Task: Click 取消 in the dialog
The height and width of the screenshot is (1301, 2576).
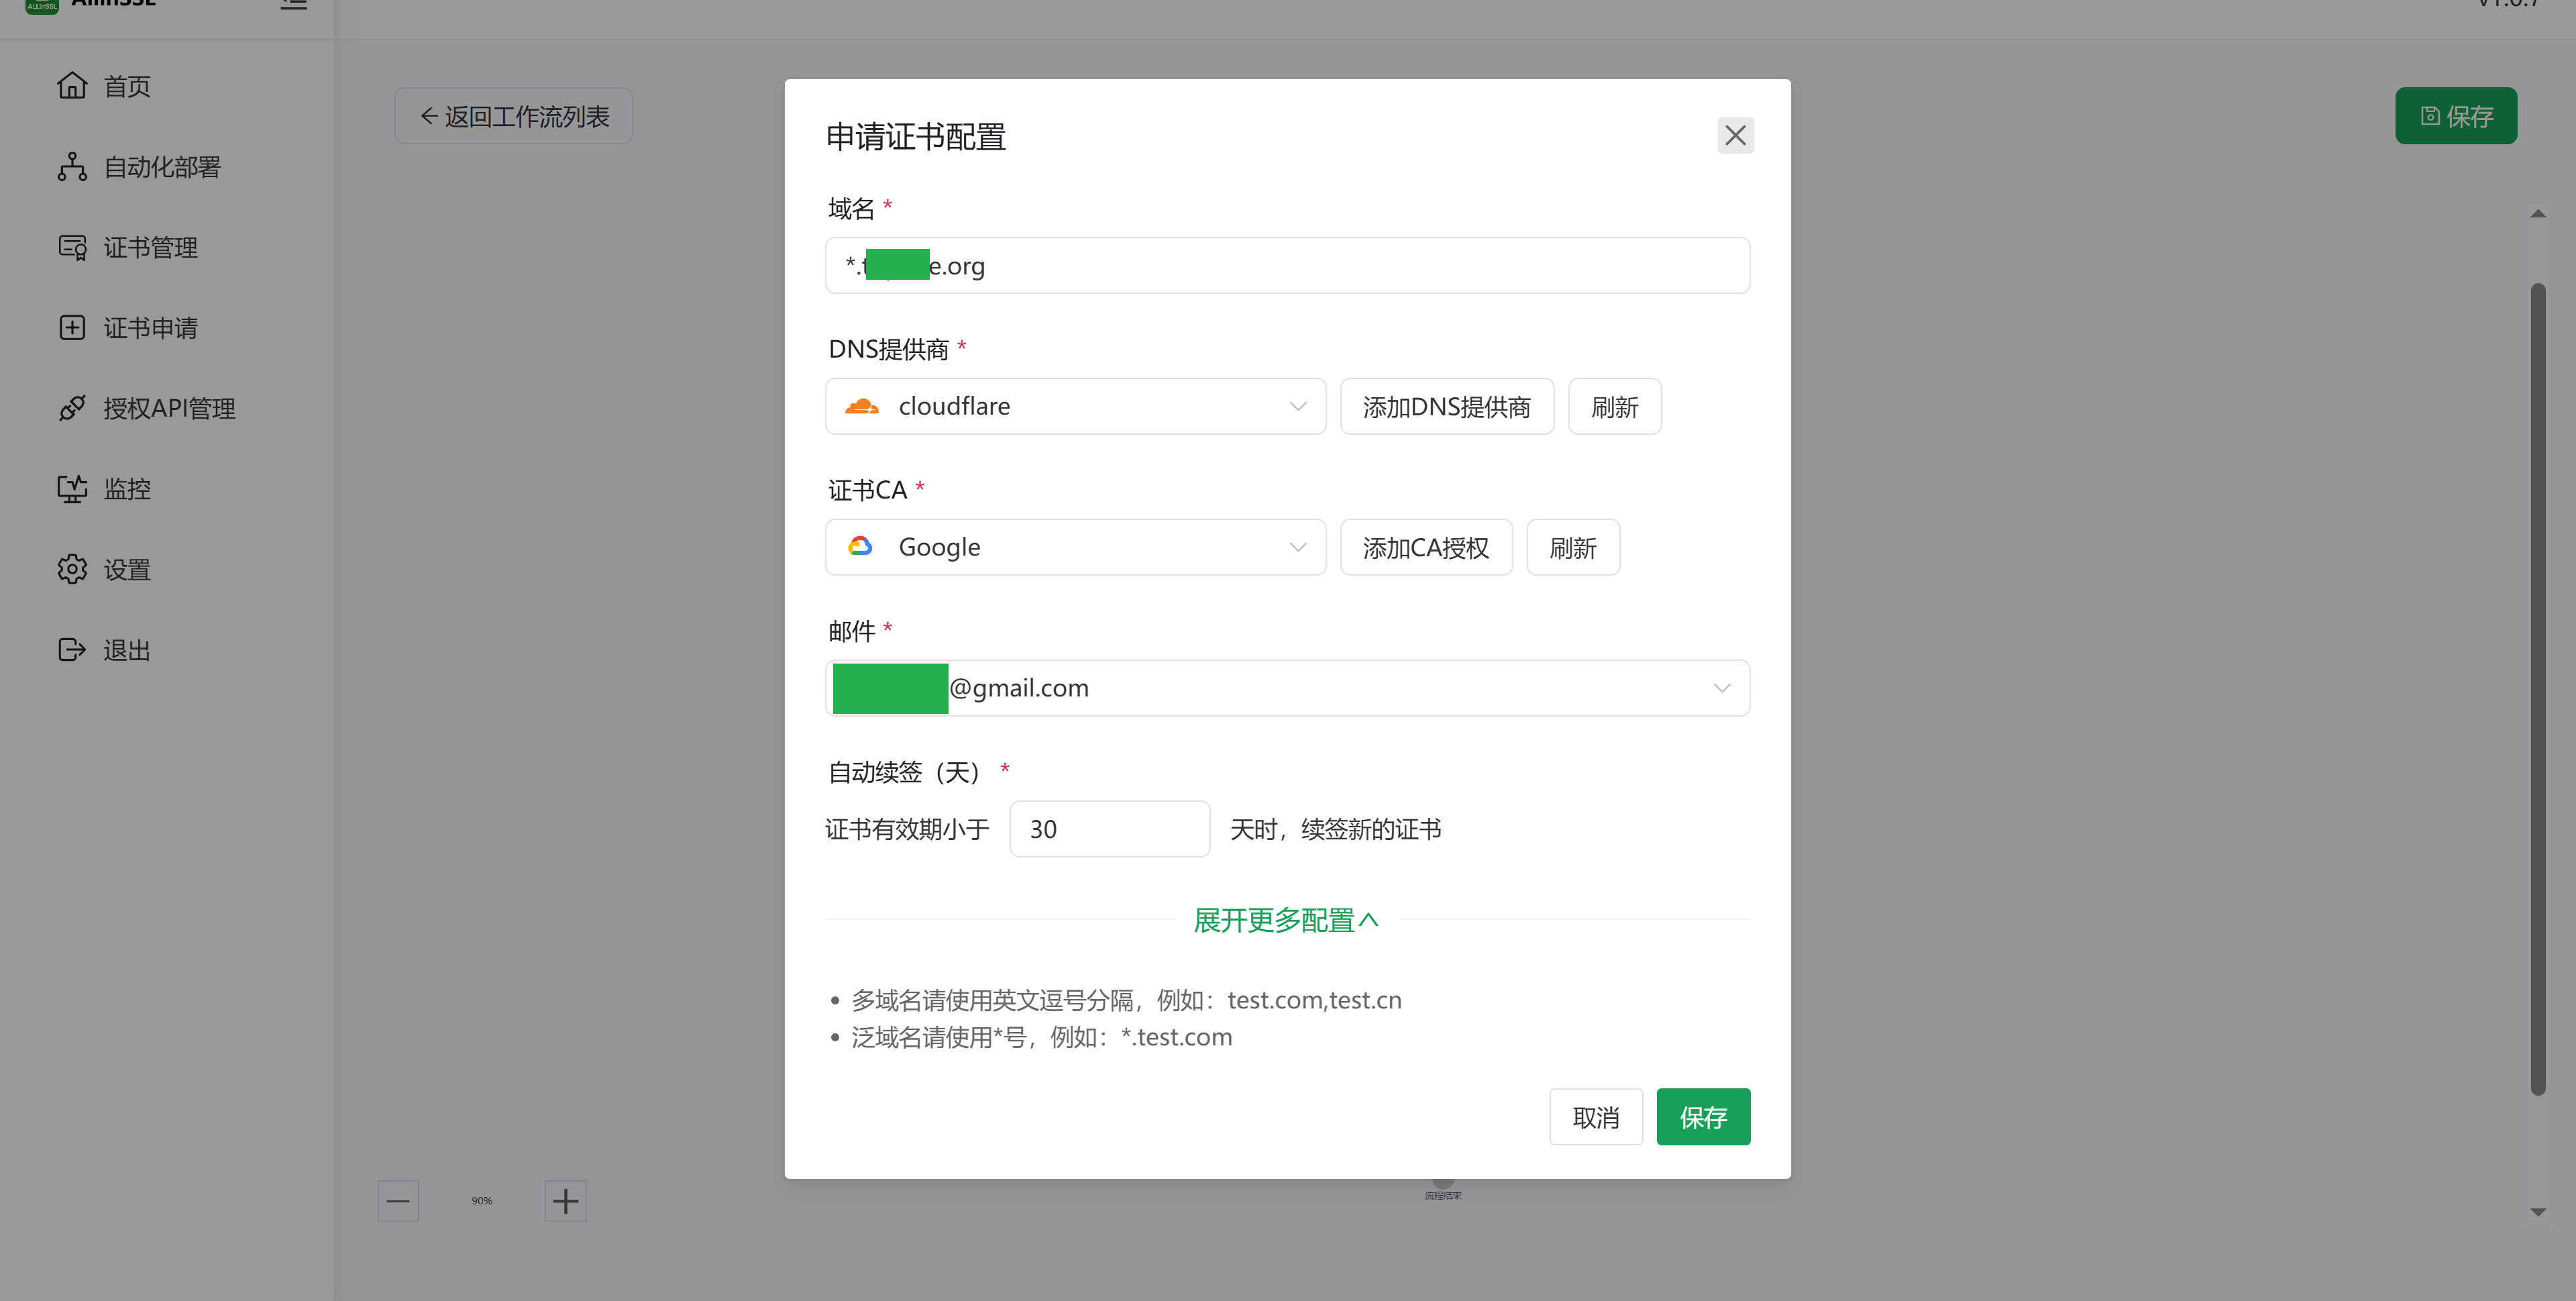Action: click(1596, 1117)
